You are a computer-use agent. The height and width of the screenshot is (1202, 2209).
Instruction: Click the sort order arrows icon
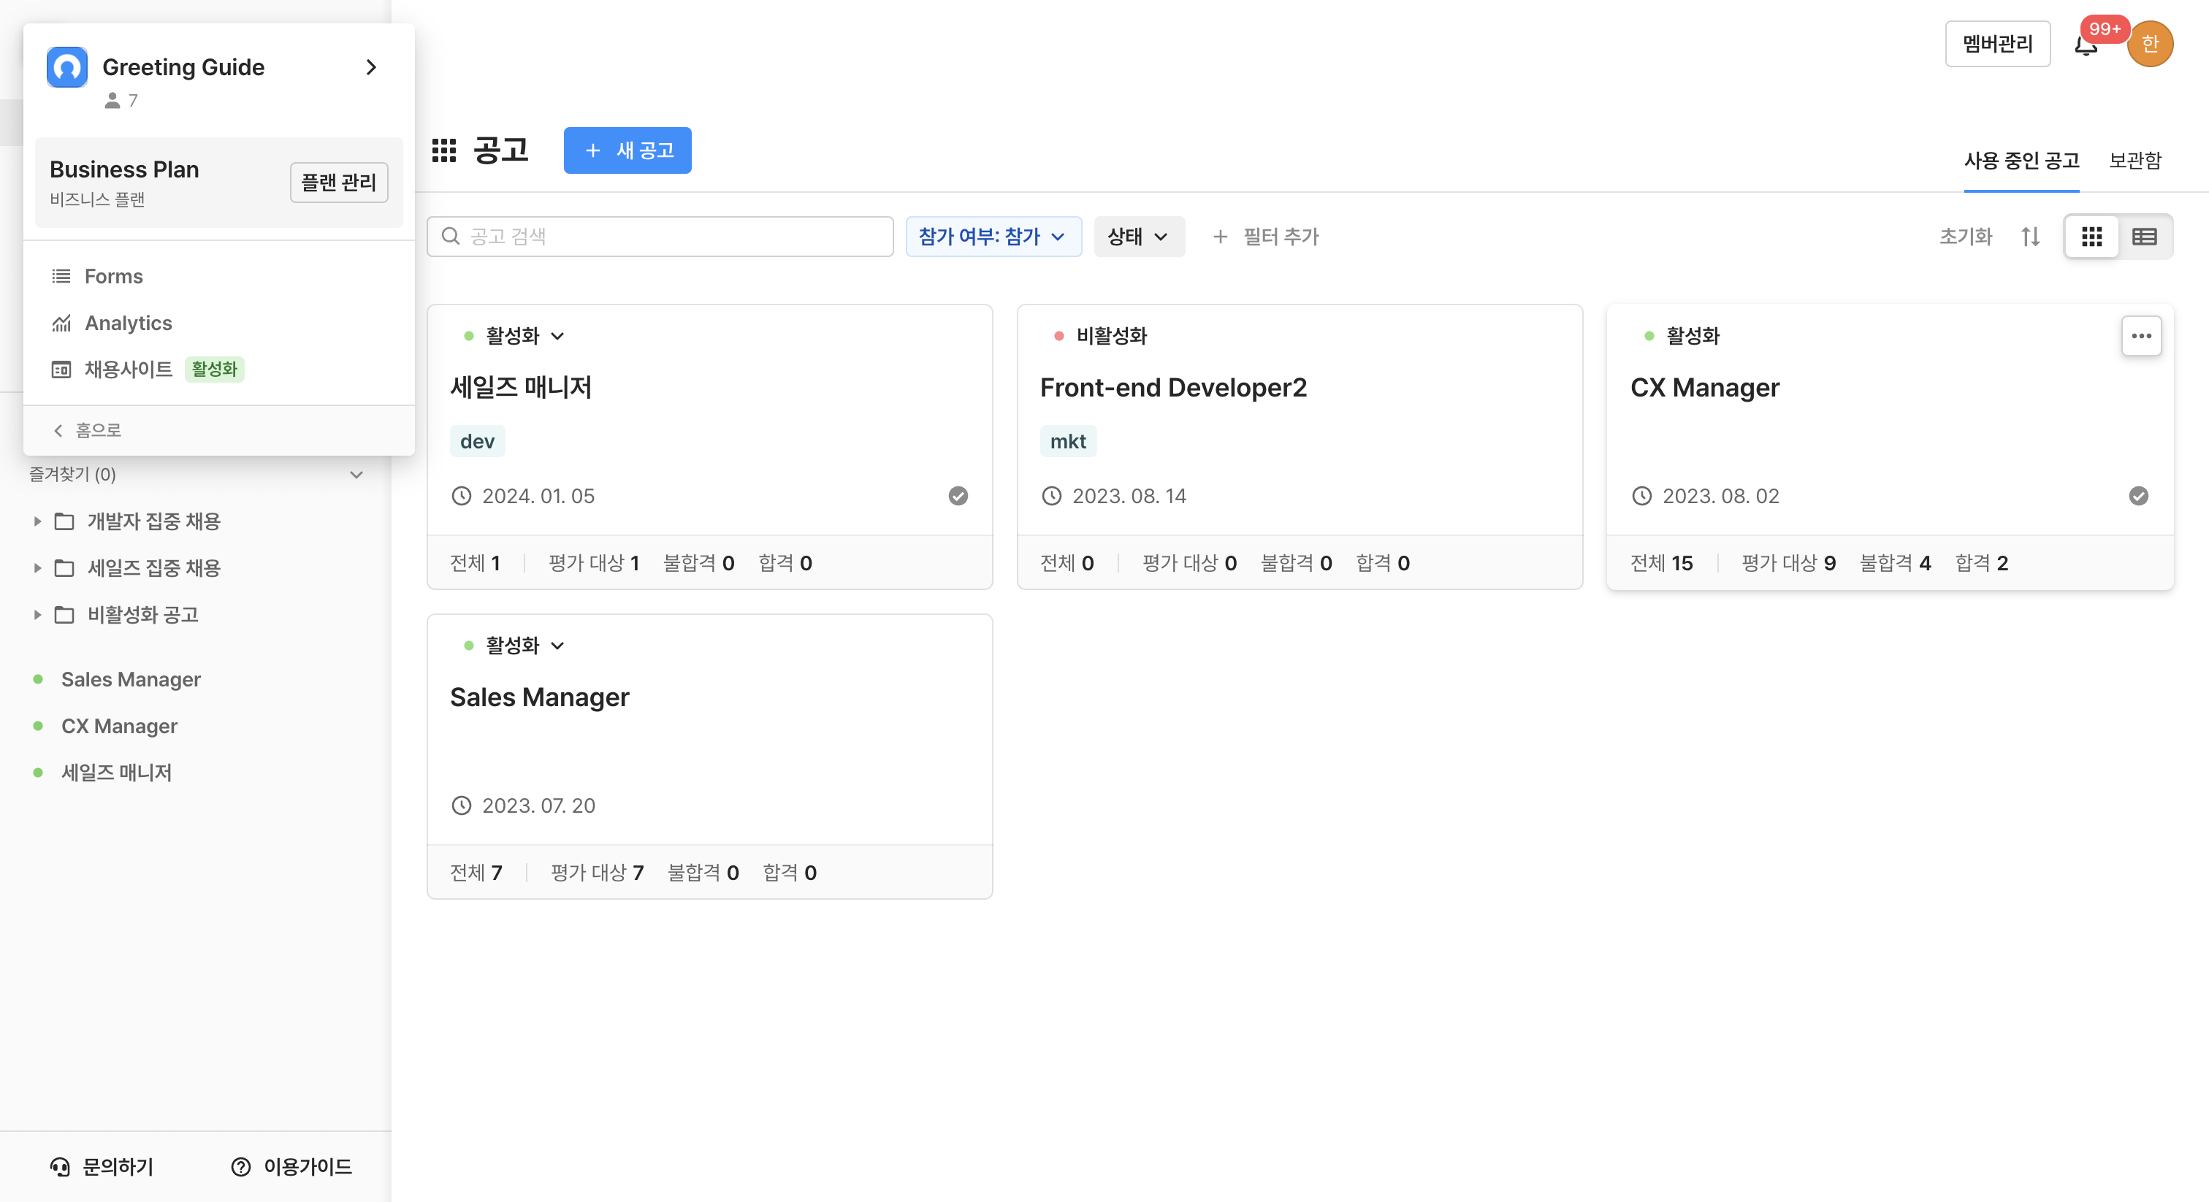click(2030, 237)
